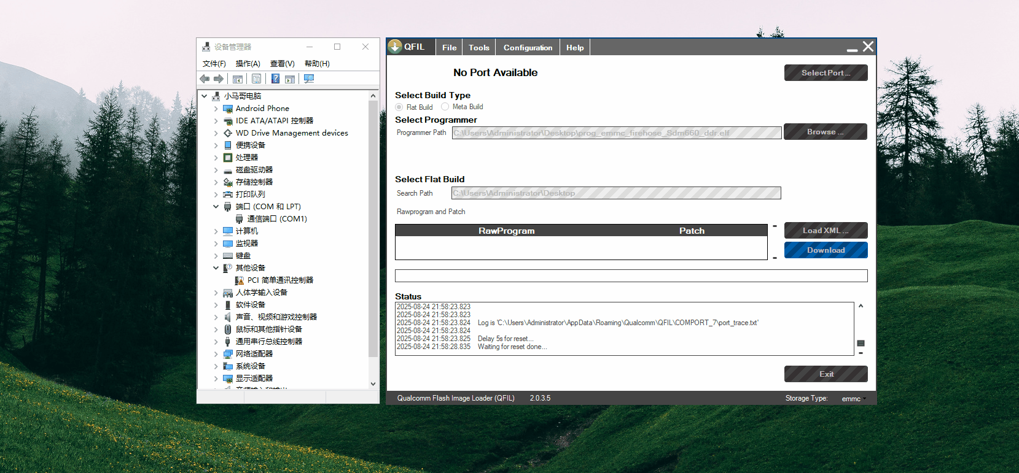Expand the 软件设备 node
This screenshot has width=1019, height=473.
[216, 305]
